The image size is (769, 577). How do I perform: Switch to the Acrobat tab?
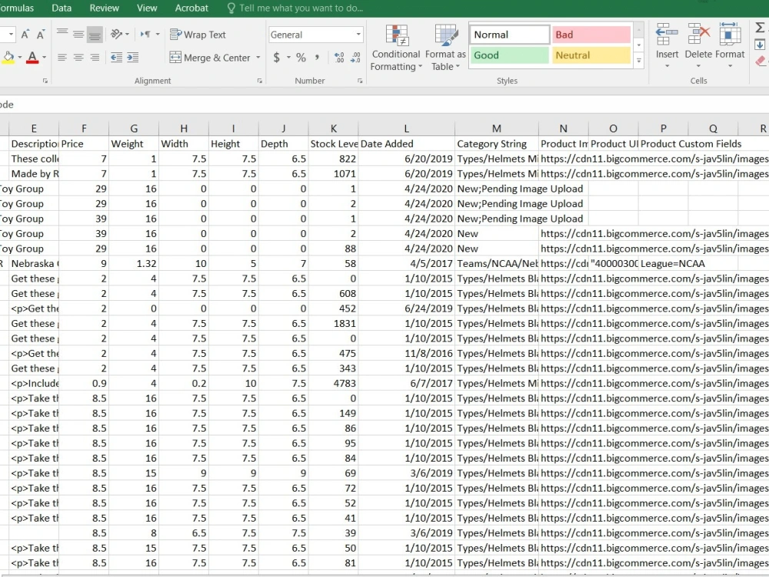point(191,8)
